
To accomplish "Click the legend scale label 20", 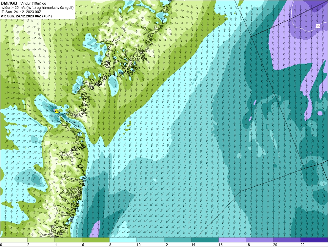I will [275, 245].
